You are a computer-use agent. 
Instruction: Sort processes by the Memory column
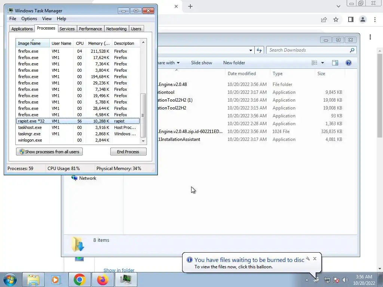99,43
